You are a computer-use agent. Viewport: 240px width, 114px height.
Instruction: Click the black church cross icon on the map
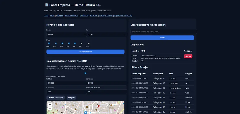(x=62, y=113)
